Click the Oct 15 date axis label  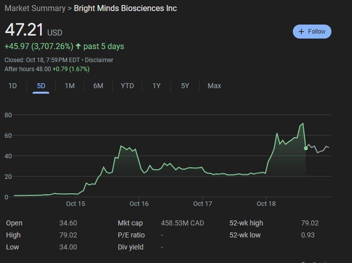click(76, 204)
